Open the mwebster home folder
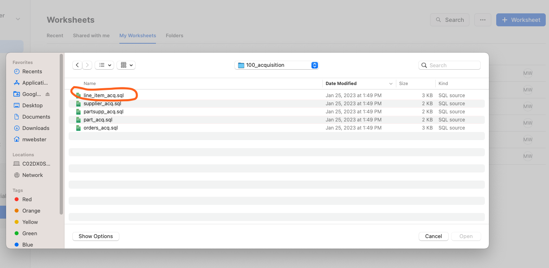Viewport: 549px width, 268px height. 34,139
